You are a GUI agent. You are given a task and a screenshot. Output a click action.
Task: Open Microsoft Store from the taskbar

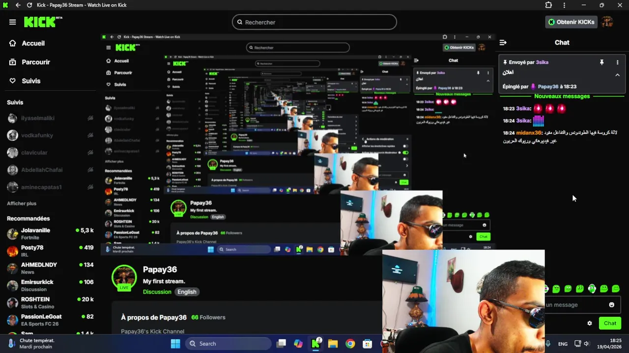(x=367, y=344)
